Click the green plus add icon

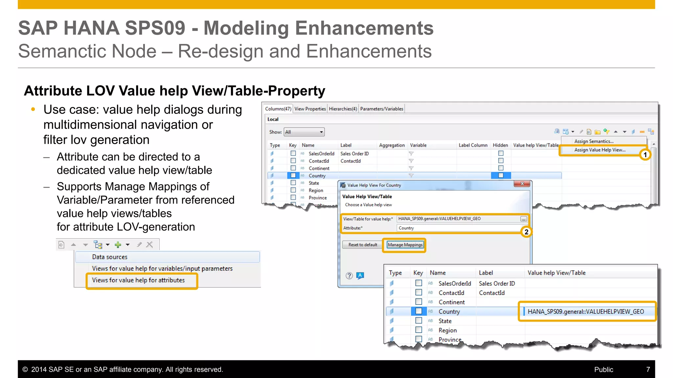118,245
